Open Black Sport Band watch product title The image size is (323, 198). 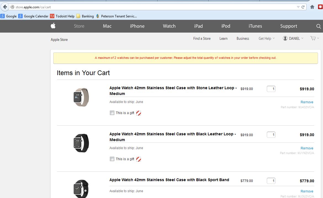tap(169, 180)
